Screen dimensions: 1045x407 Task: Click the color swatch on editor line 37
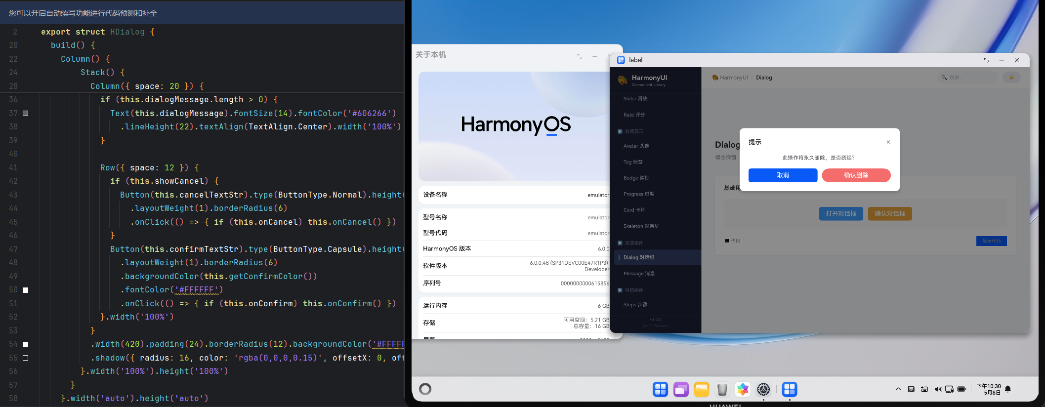click(26, 114)
